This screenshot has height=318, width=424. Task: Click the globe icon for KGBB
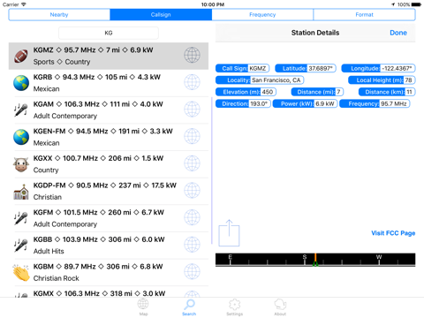pyautogui.click(x=192, y=245)
